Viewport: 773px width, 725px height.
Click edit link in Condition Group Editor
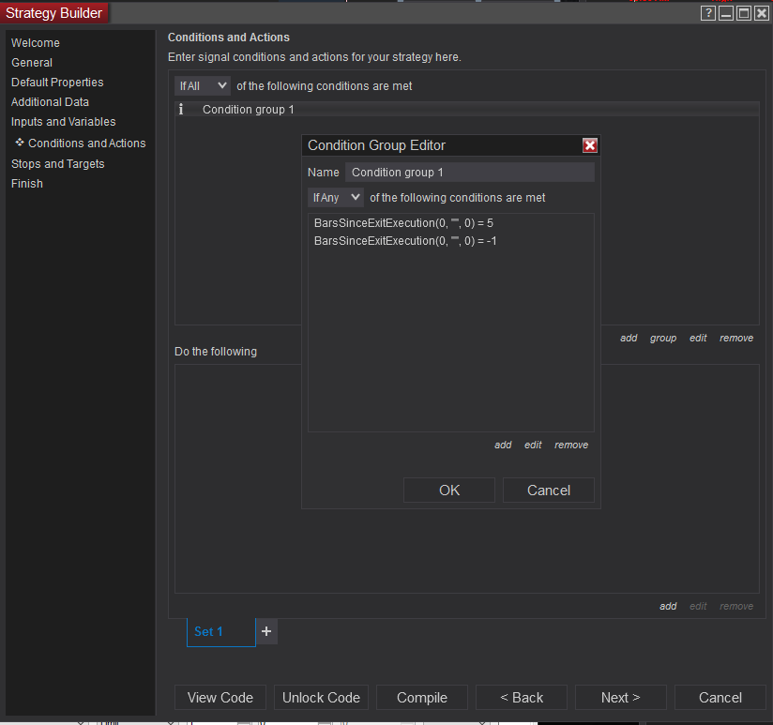[533, 446]
